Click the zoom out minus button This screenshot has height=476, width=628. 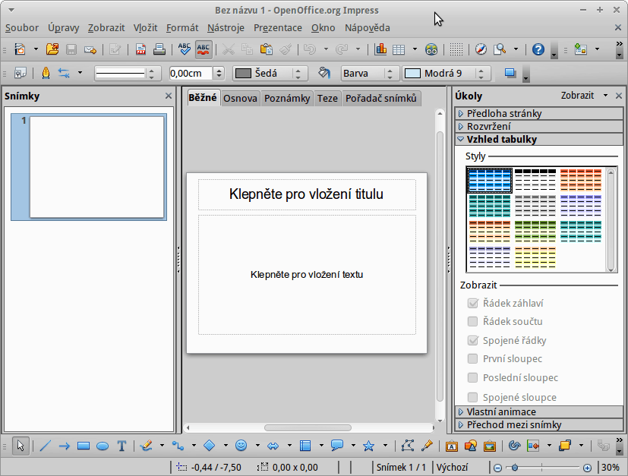click(497, 468)
